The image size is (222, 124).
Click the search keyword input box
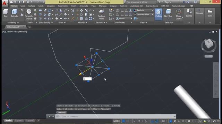(141, 2)
